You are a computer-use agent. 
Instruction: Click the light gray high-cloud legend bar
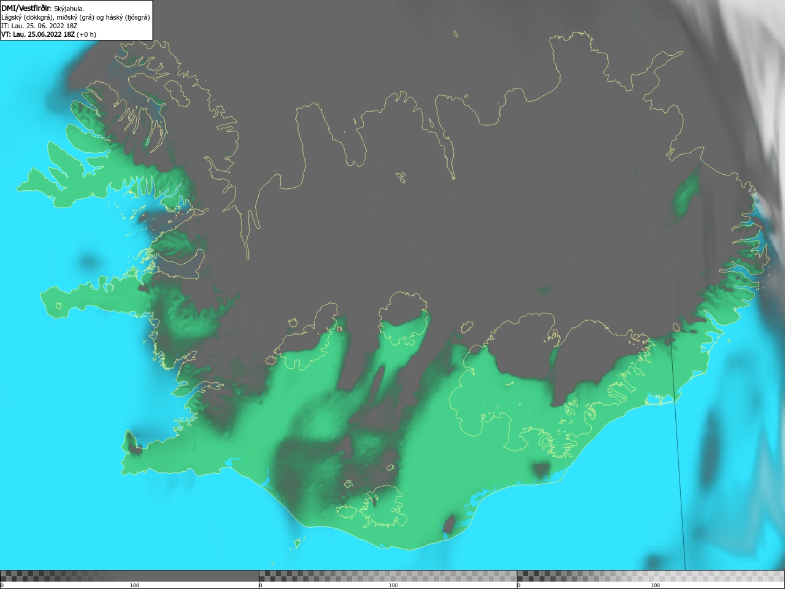point(651,576)
